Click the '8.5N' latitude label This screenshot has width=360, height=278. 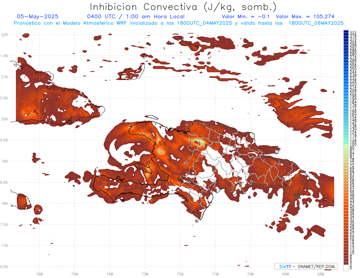4,182
